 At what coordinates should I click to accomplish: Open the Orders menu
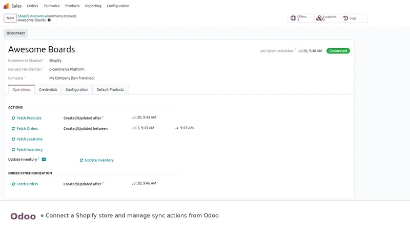tap(32, 6)
